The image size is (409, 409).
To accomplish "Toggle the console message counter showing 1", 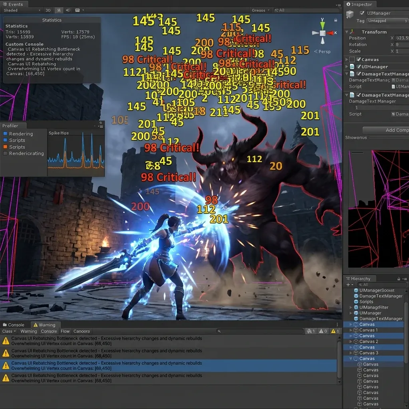I will (311, 331).
